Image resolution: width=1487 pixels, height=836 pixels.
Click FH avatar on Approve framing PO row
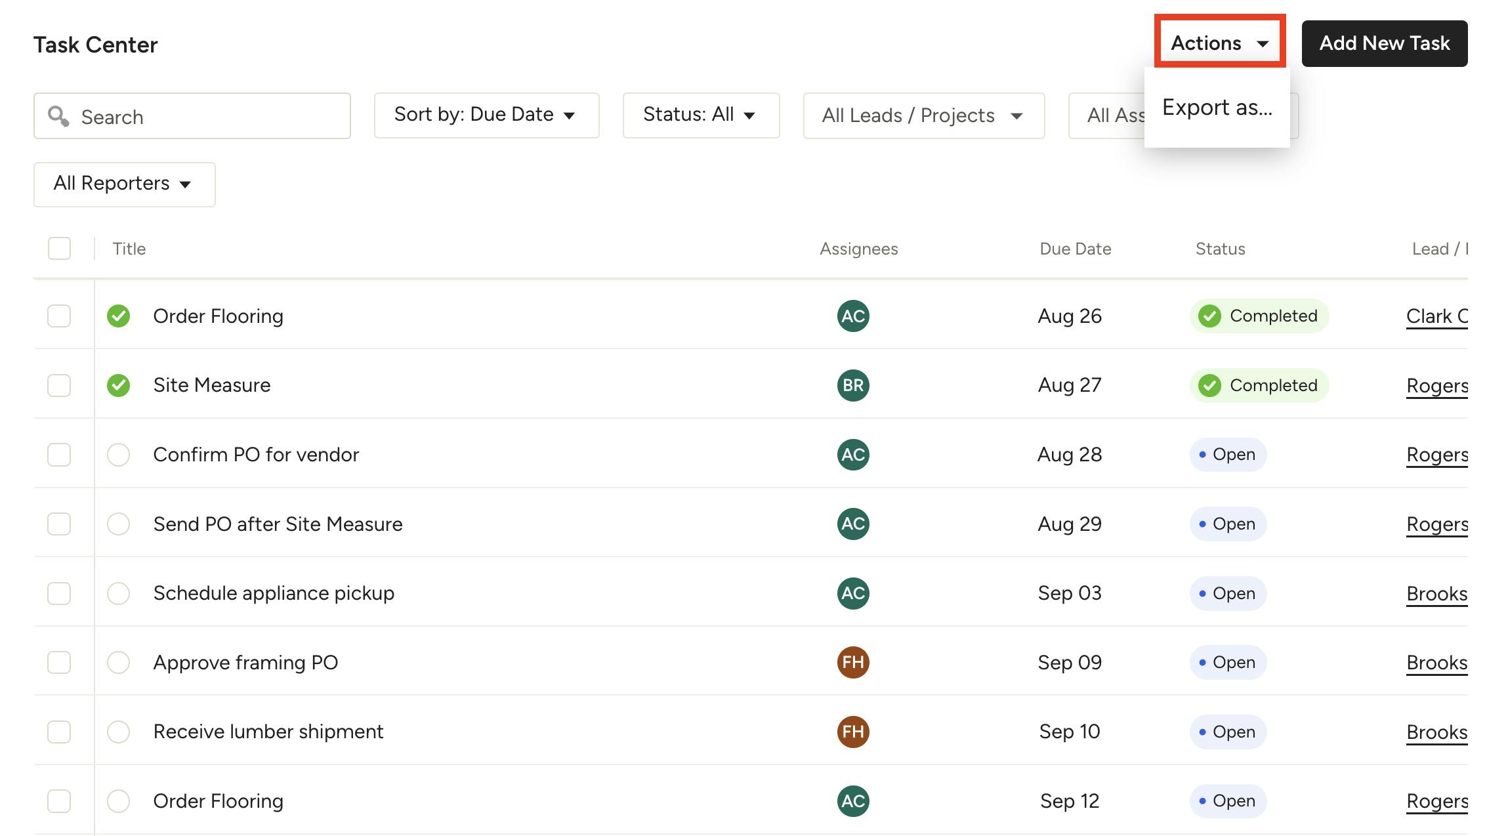click(852, 662)
